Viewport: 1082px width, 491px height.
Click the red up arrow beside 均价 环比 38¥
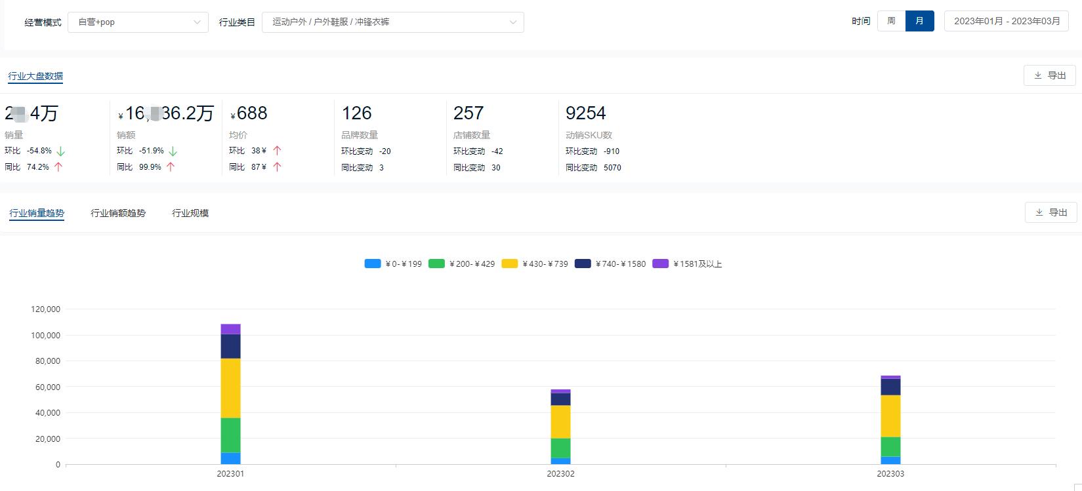pyautogui.click(x=277, y=151)
